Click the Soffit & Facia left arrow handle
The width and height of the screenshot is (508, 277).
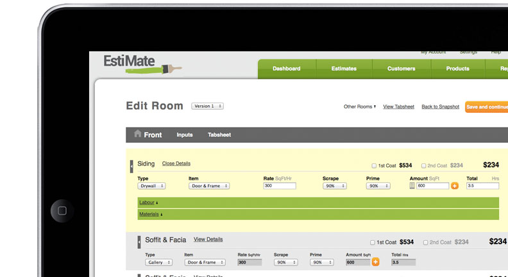point(139,242)
